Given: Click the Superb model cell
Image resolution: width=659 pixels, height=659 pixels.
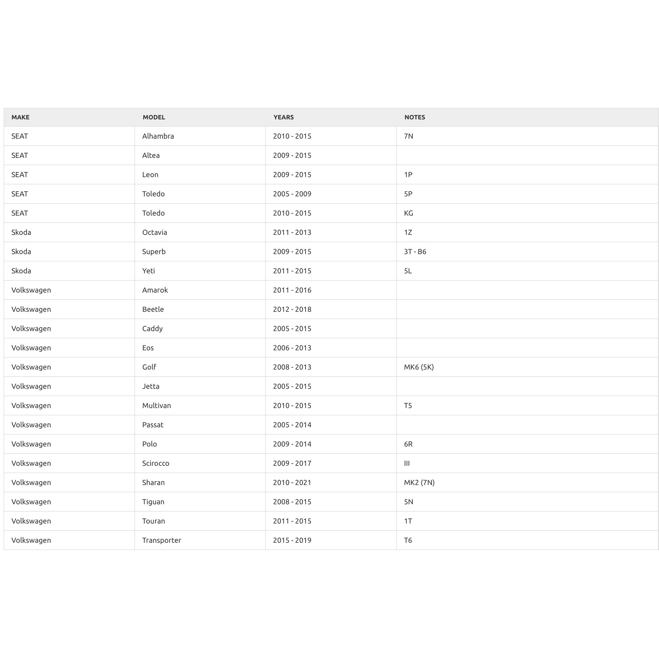Looking at the screenshot, I should pyautogui.click(x=154, y=252).
